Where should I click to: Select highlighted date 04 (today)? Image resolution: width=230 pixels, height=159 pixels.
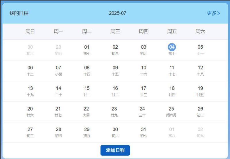click(172, 47)
